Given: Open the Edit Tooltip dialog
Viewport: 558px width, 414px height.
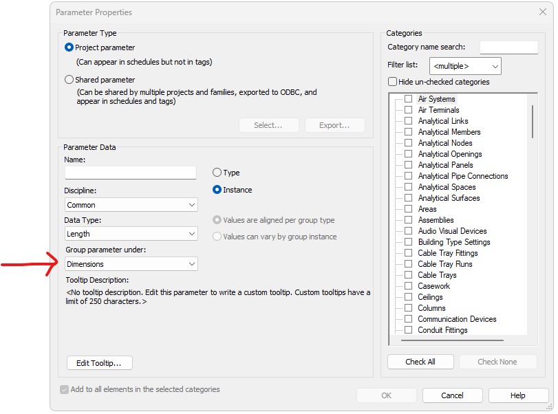Looking at the screenshot, I should (x=100, y=362).
